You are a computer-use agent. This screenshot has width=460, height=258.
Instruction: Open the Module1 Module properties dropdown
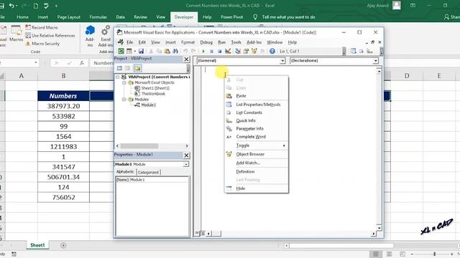click(185, 164)
